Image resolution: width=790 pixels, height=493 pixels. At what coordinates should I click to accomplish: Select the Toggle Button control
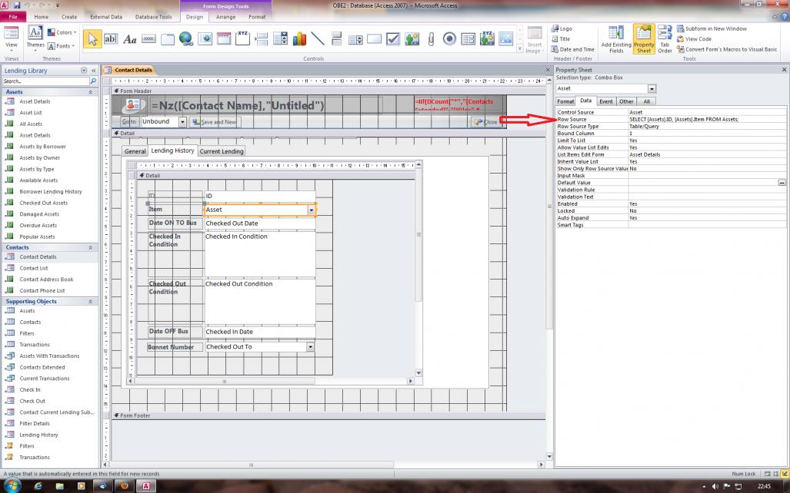coord(337,38)
